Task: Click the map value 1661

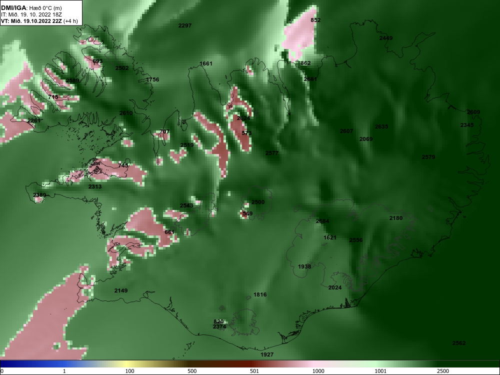Action: (x=205, y=64)
